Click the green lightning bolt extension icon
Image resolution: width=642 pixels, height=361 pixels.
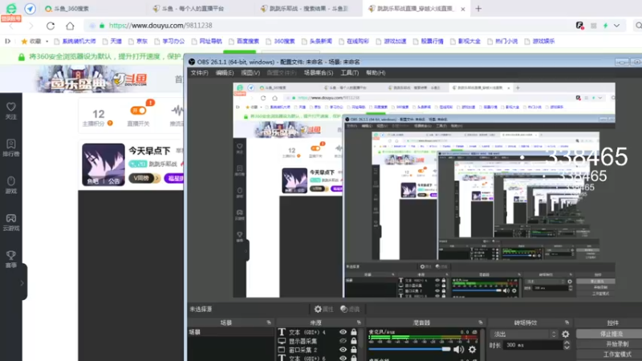click(606, 26)
